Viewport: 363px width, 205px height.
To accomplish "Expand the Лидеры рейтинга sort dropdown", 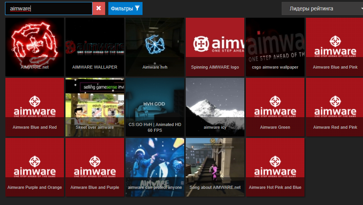I will coord(322,8).
